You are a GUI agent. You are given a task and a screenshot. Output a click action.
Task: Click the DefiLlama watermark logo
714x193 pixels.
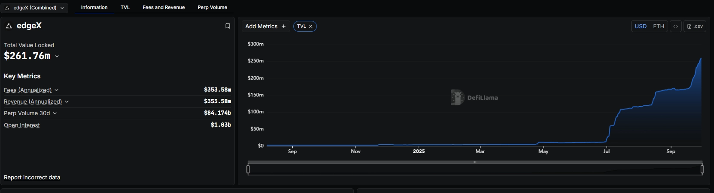(458, 98)
